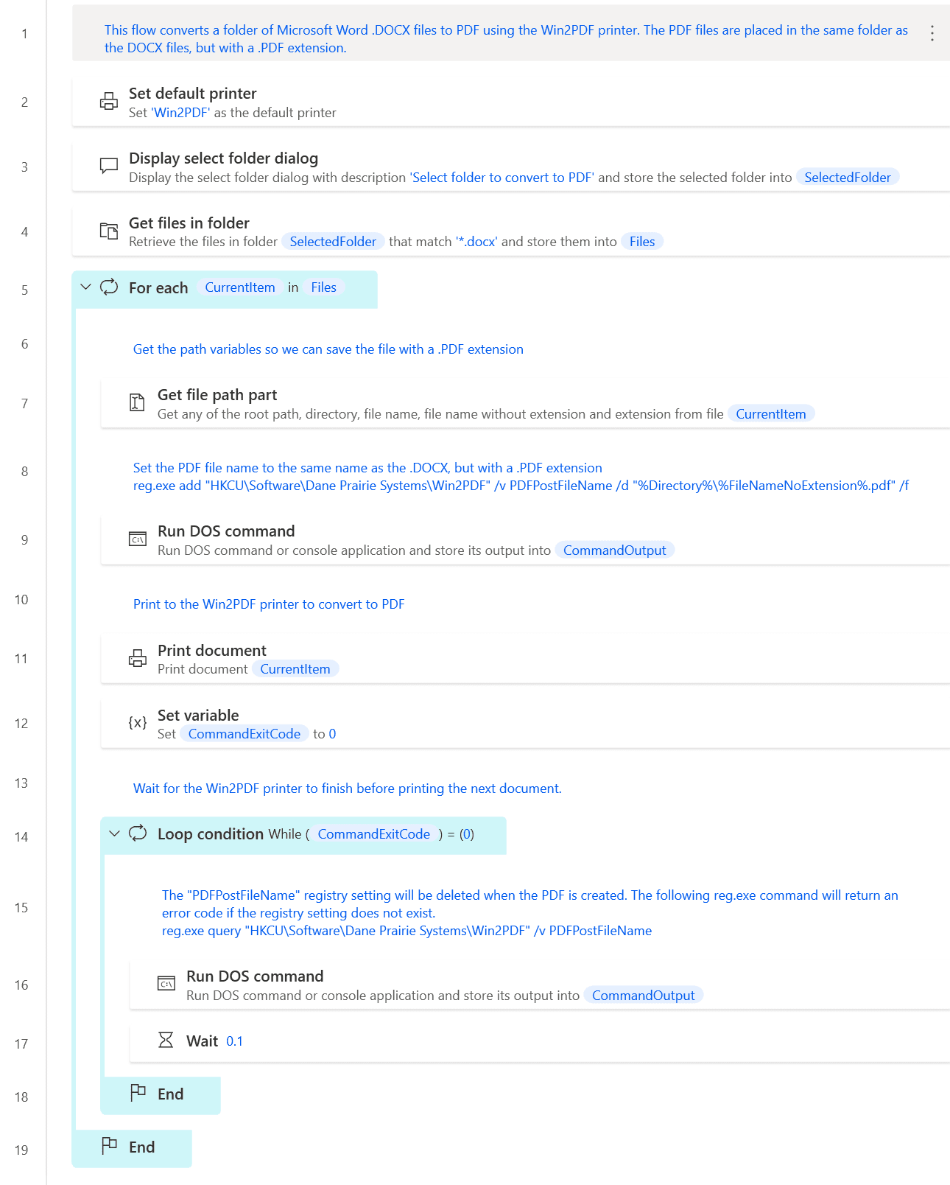
Task: Click line number 11 in the gutter
Action: point(21,659)
